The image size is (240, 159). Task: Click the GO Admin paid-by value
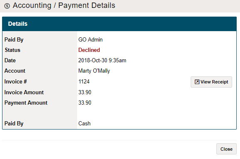[x=90, y=39]
